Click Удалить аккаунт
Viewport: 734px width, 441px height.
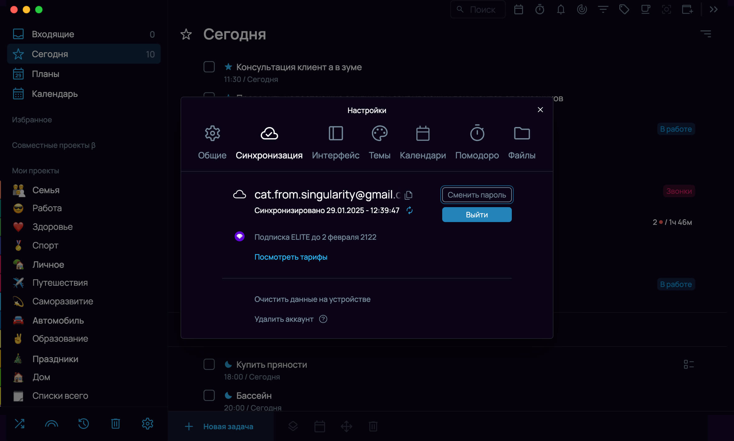coord(284,319)
